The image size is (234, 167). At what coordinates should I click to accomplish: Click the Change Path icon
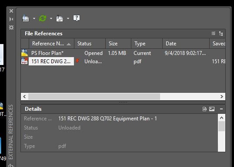click(60, 19)
